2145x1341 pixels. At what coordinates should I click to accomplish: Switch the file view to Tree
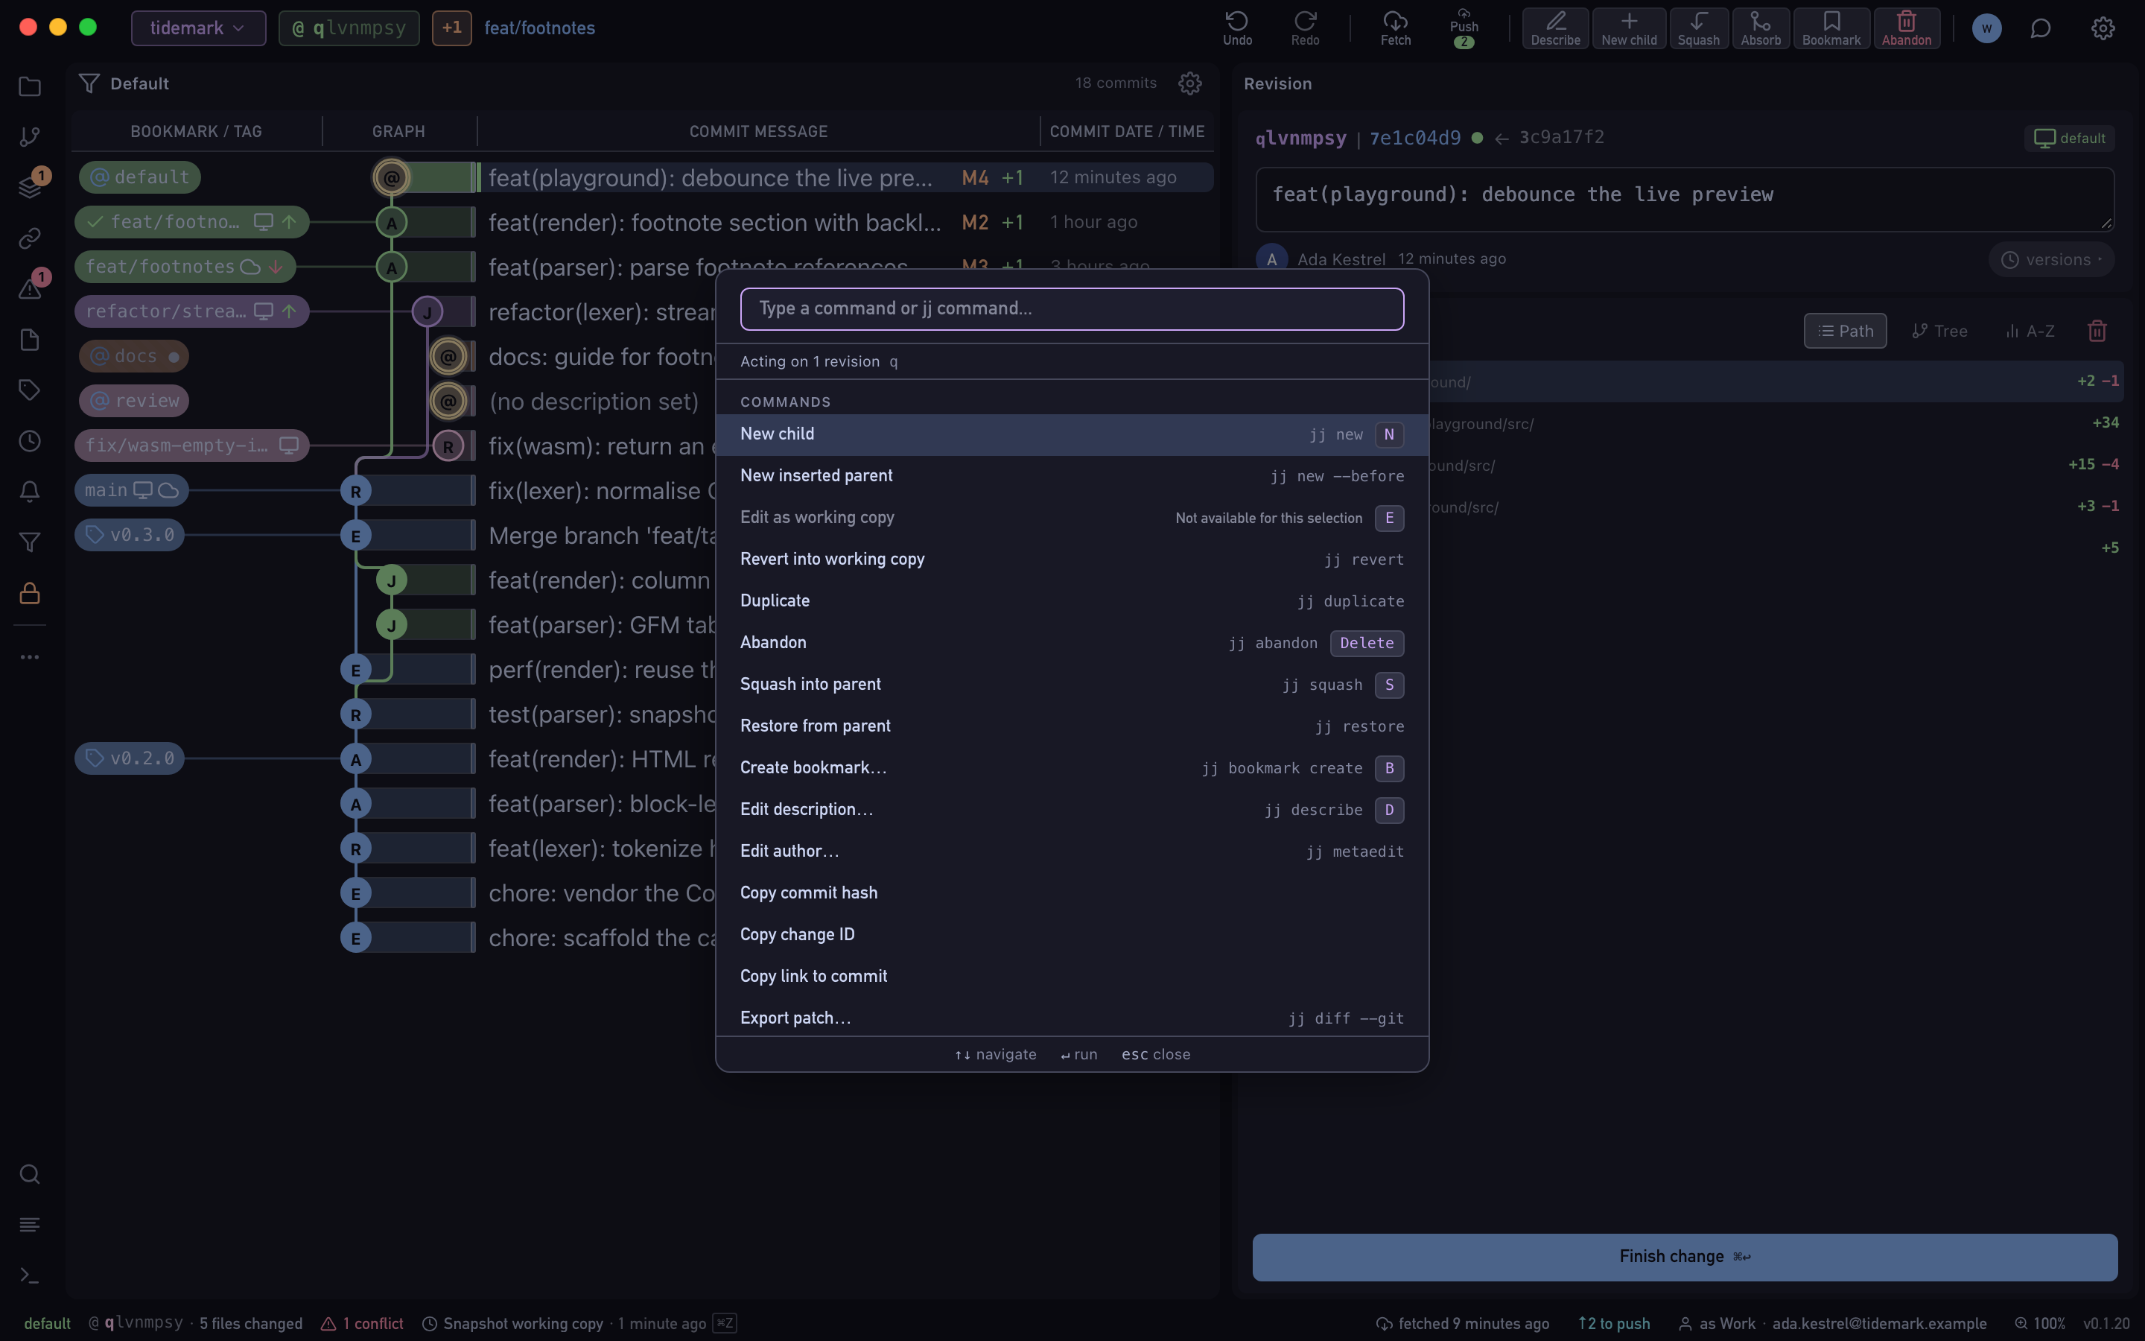tap(1939, 331)
